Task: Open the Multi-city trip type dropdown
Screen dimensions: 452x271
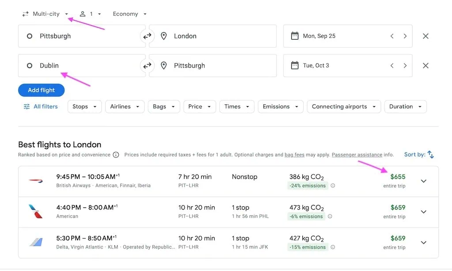Action: [x=46, y=14]
